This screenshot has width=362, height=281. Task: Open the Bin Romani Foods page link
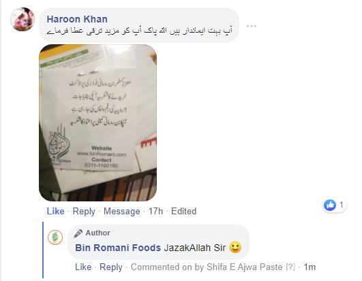pos(118,248)
